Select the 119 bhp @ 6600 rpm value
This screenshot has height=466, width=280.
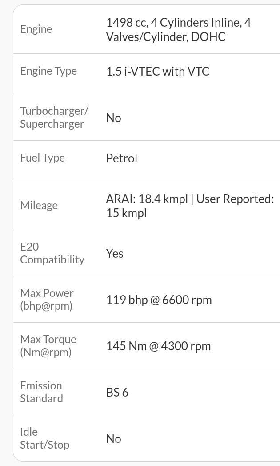click(x=159, y=300)
